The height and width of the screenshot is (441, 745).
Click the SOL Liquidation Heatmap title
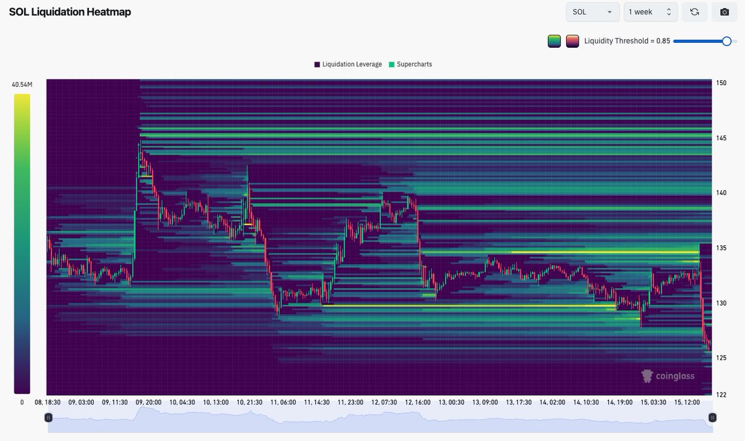70,12
